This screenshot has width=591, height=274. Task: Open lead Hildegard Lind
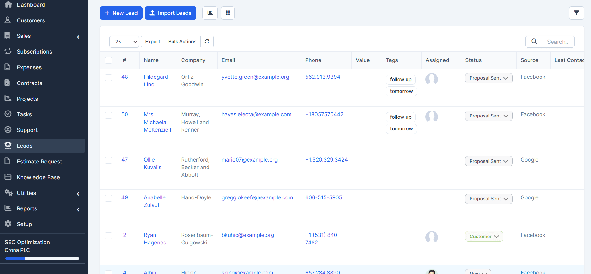click(156, 81)
